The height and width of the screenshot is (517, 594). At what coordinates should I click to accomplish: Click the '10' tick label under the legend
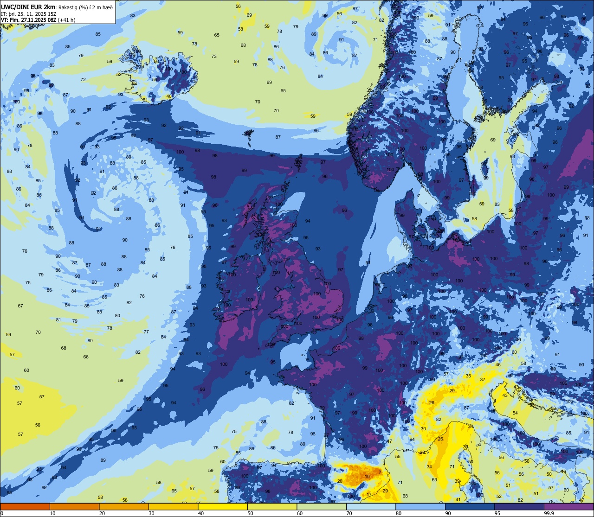pos(52,513)
